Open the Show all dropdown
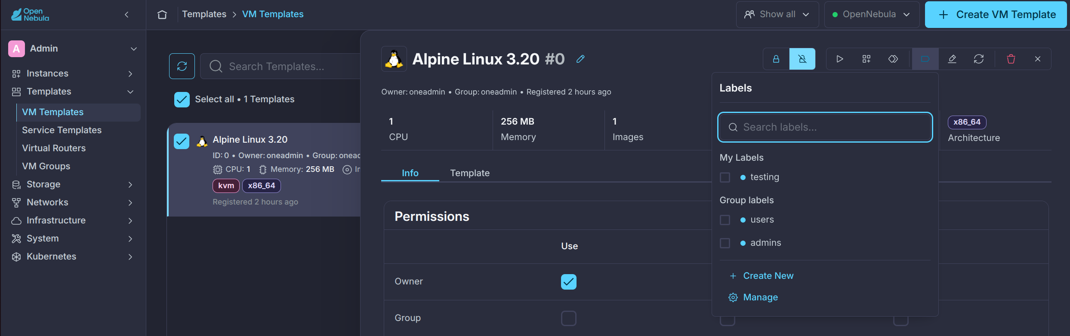Viewport: 1070px width, 336px height. click(777, 15)
